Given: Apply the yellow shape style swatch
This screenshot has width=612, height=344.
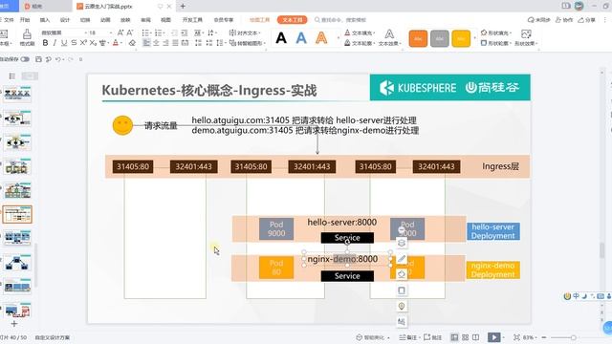Looking at the screenshot, I should tap(461, 38).
